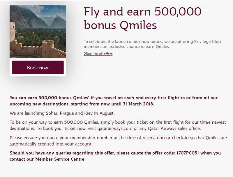Click the 31 March 2018 date text

point(138,104)
